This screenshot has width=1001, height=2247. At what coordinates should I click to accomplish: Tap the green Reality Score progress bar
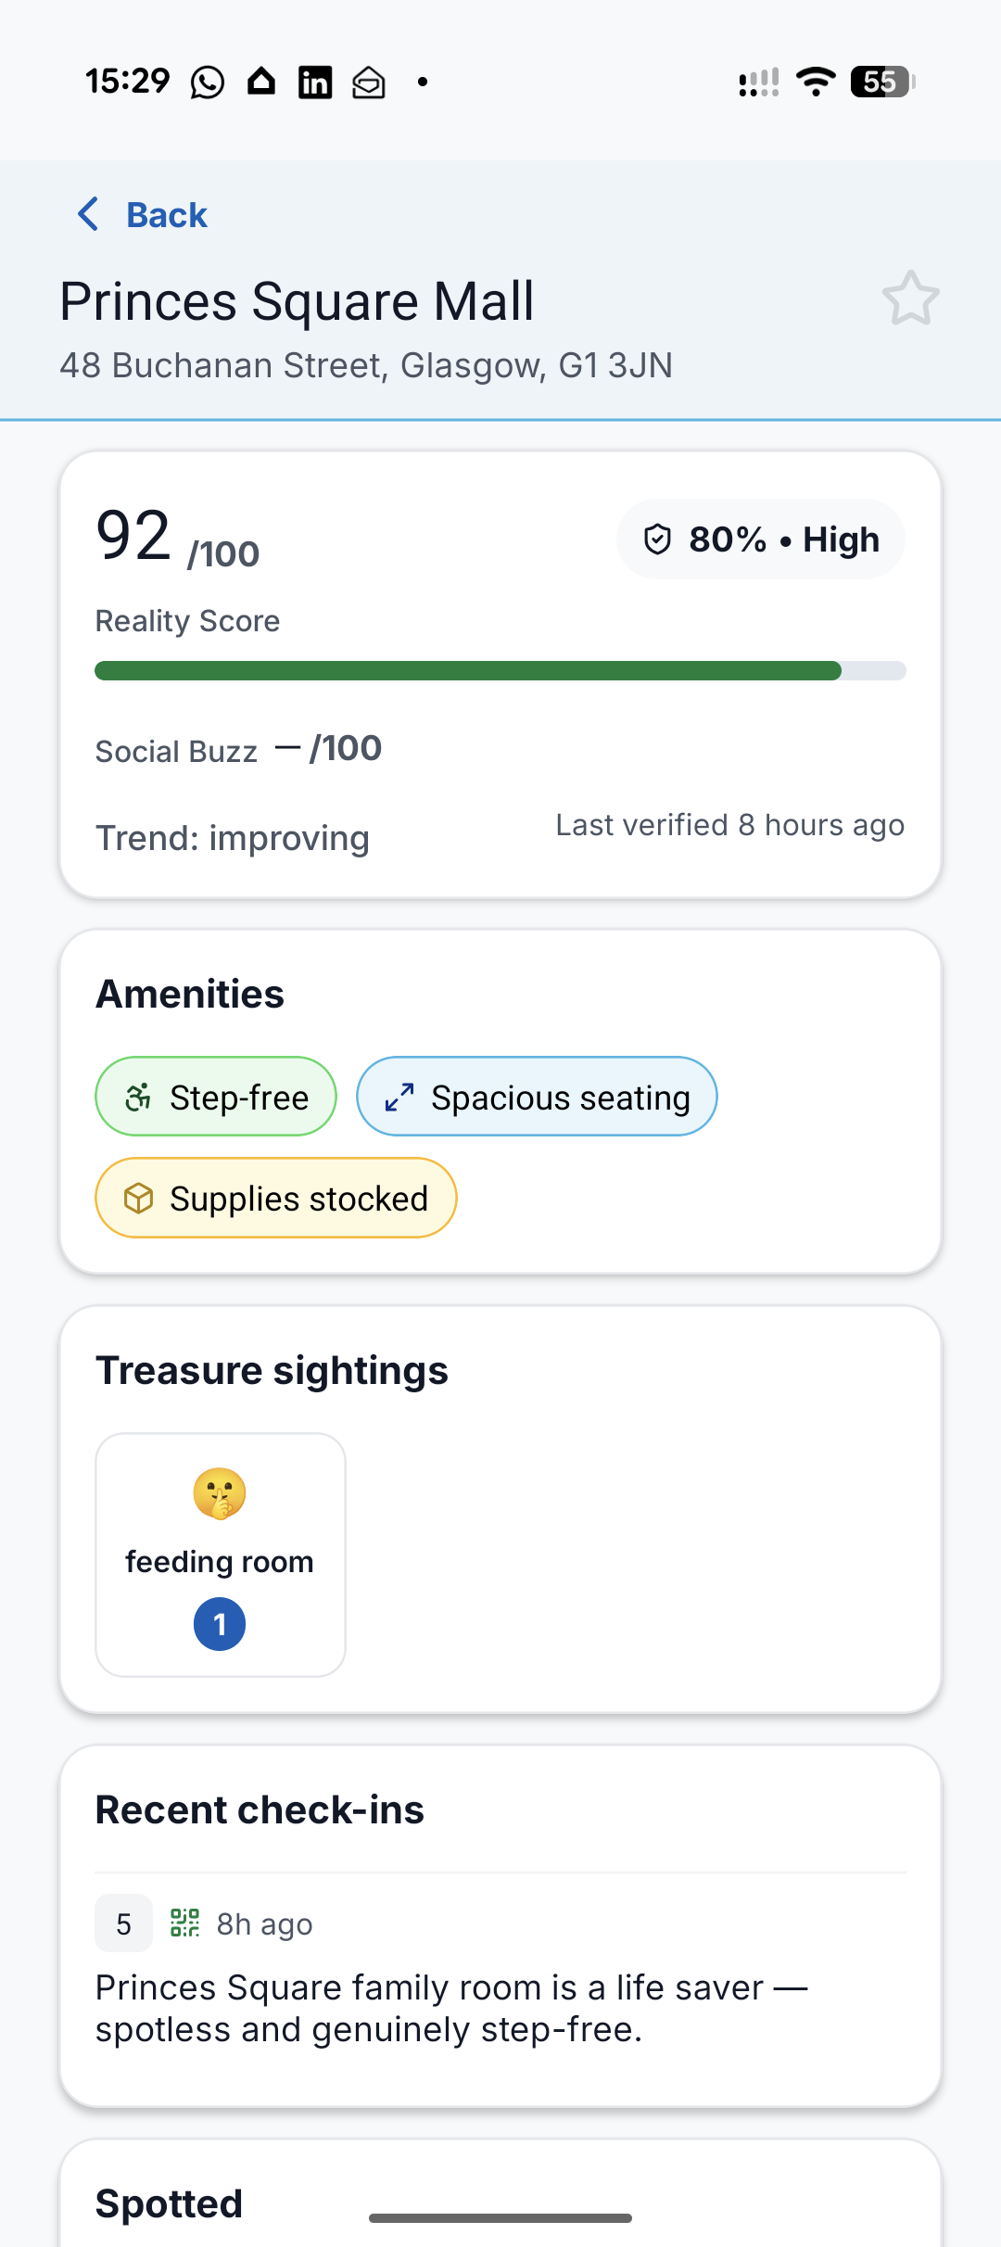pyautogui.click(x=468, y=670)
